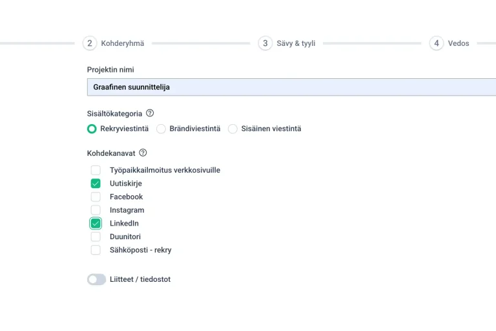This screenshot has height=331, width=496.
Task: Click the step 2 number circle
Action: [90, 43]
